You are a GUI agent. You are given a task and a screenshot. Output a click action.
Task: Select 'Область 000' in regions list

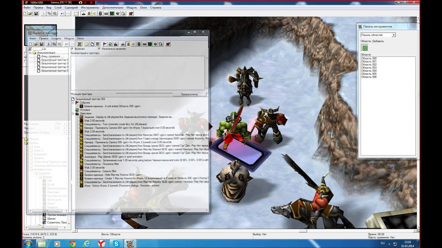(x=369, y=59)
